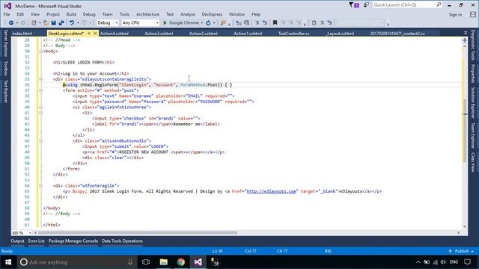Click the Sign in link
The height and width of the screenshot is (269, 479).
[x=455, y=15]
